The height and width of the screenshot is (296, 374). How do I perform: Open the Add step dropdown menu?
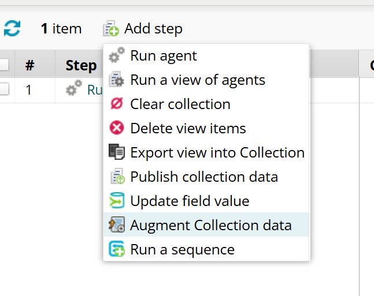(143, 29)
